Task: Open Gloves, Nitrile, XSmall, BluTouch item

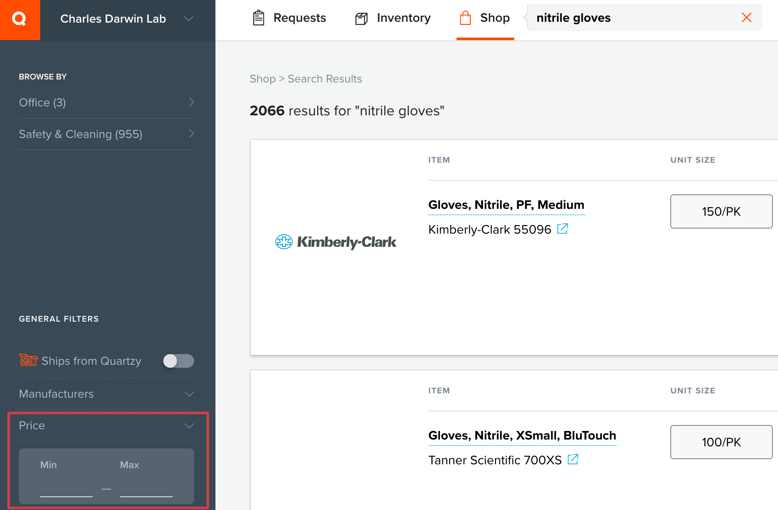Action: click(522, 436)
